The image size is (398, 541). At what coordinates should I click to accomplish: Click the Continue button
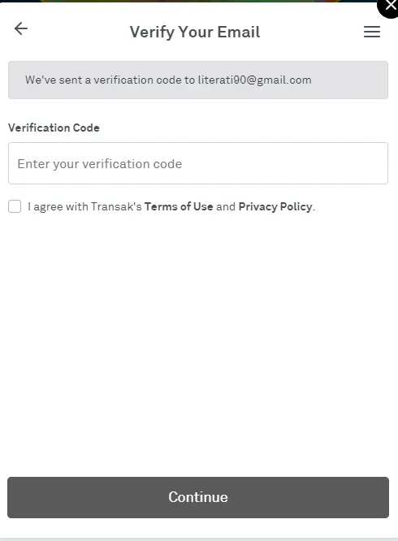[198, 497]
